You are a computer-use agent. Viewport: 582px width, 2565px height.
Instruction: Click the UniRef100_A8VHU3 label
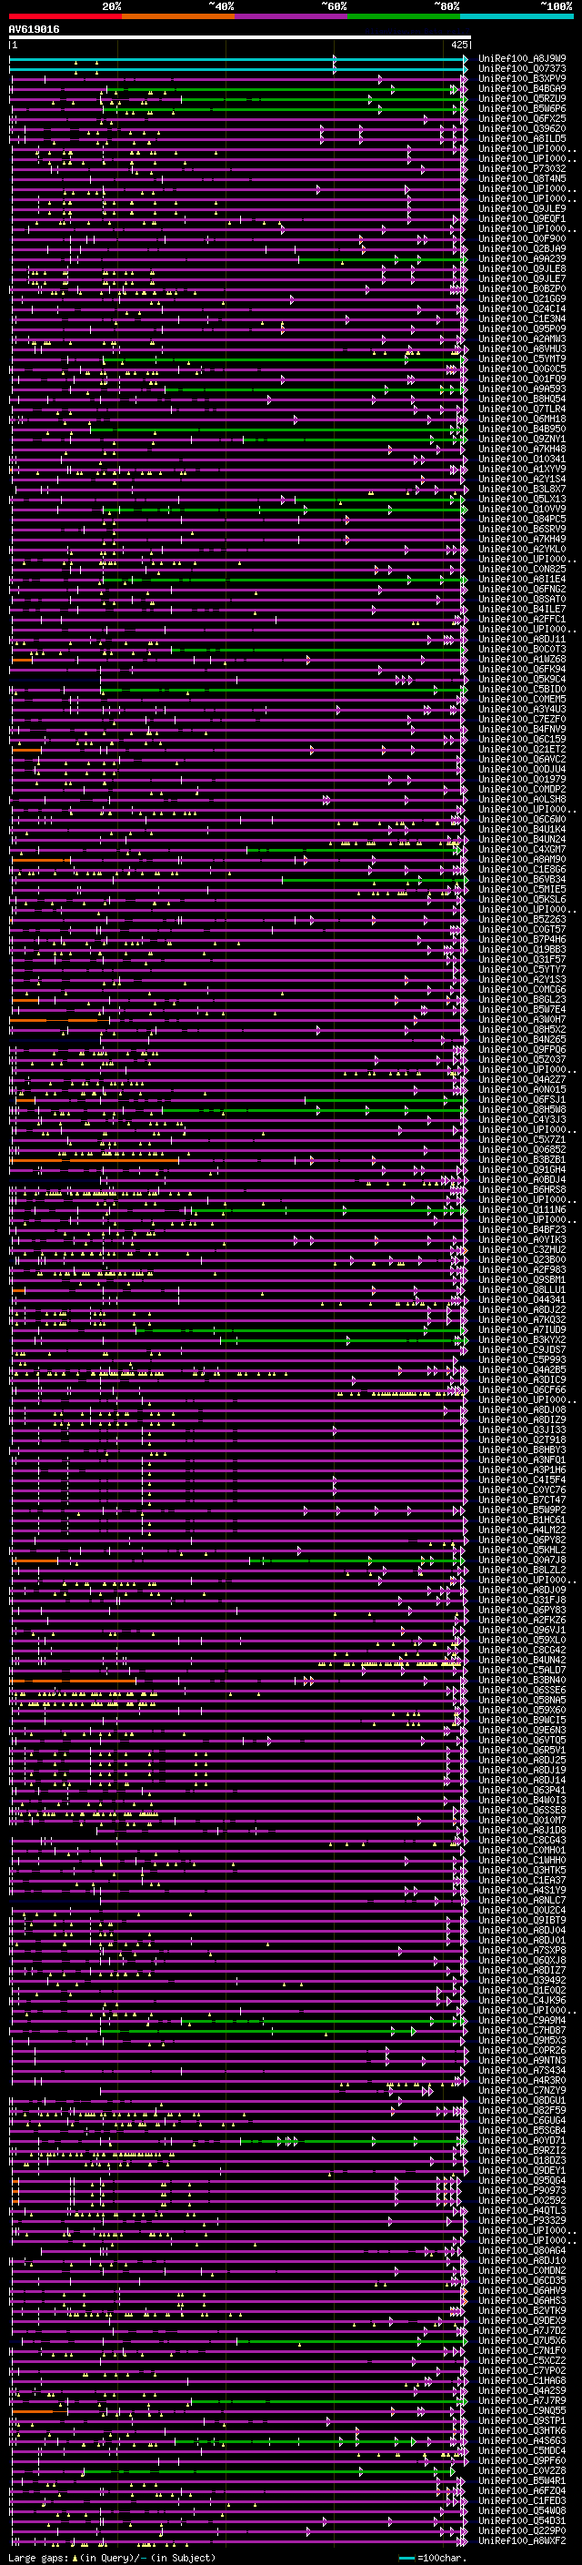(x=522, y=348)
